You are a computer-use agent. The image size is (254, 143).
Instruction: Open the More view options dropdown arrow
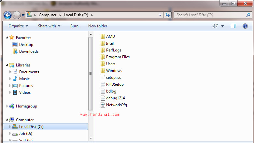point(222,26)
